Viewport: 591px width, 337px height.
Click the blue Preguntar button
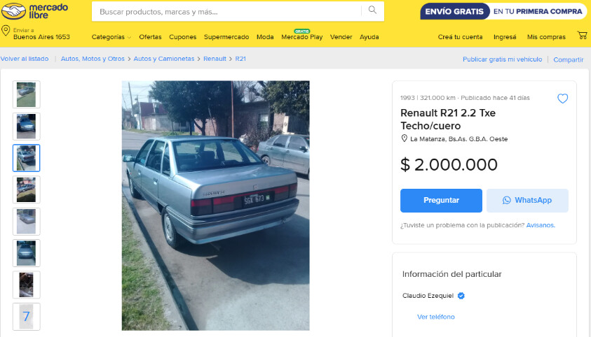coord(441,200)
